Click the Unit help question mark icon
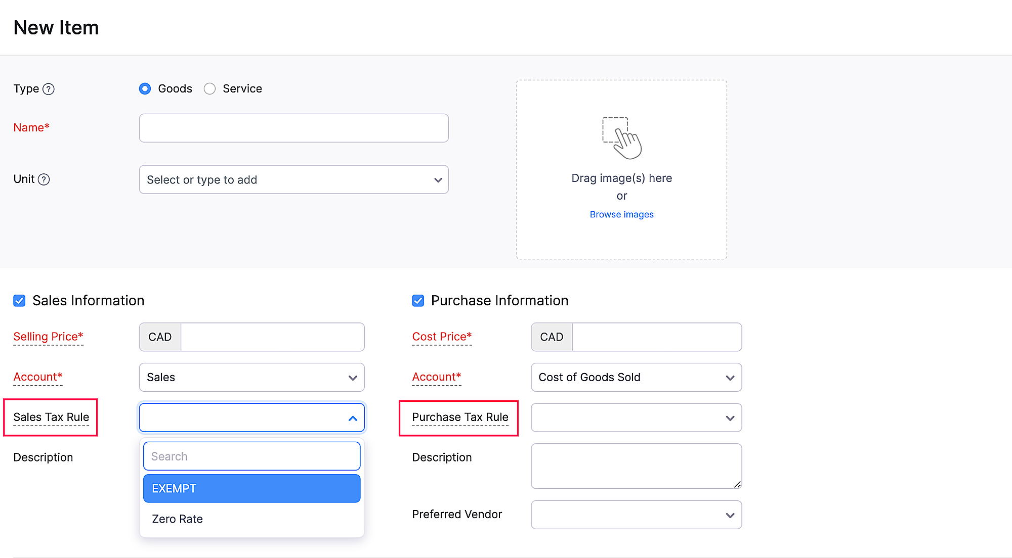This screenshot has height=558, width=1012. [44, 179]
